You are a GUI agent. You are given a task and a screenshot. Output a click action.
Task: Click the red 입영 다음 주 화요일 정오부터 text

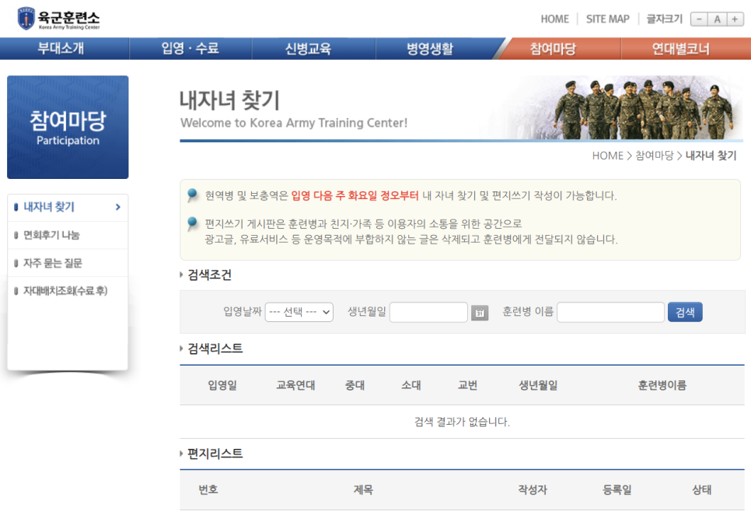click(x=355, y=195)
